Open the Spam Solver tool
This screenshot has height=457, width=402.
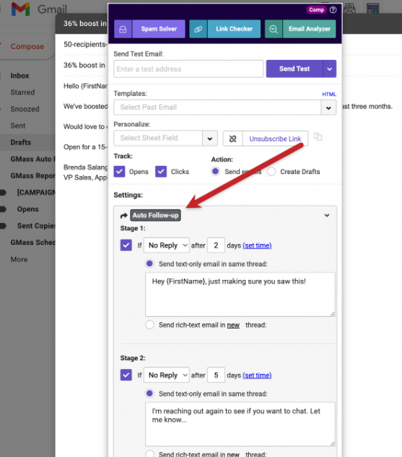(x=159, y=29)
